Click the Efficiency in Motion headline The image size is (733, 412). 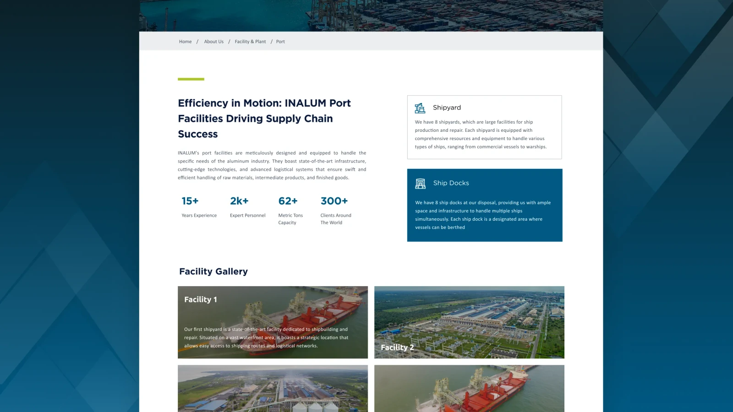264,119
